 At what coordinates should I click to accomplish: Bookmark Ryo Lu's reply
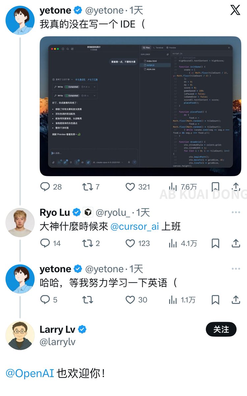point(215,244)
